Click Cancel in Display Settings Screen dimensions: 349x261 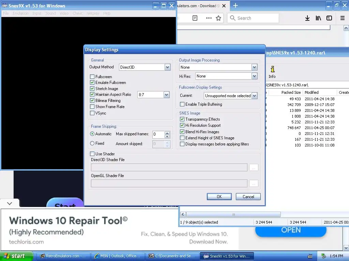tap(248, 197)
